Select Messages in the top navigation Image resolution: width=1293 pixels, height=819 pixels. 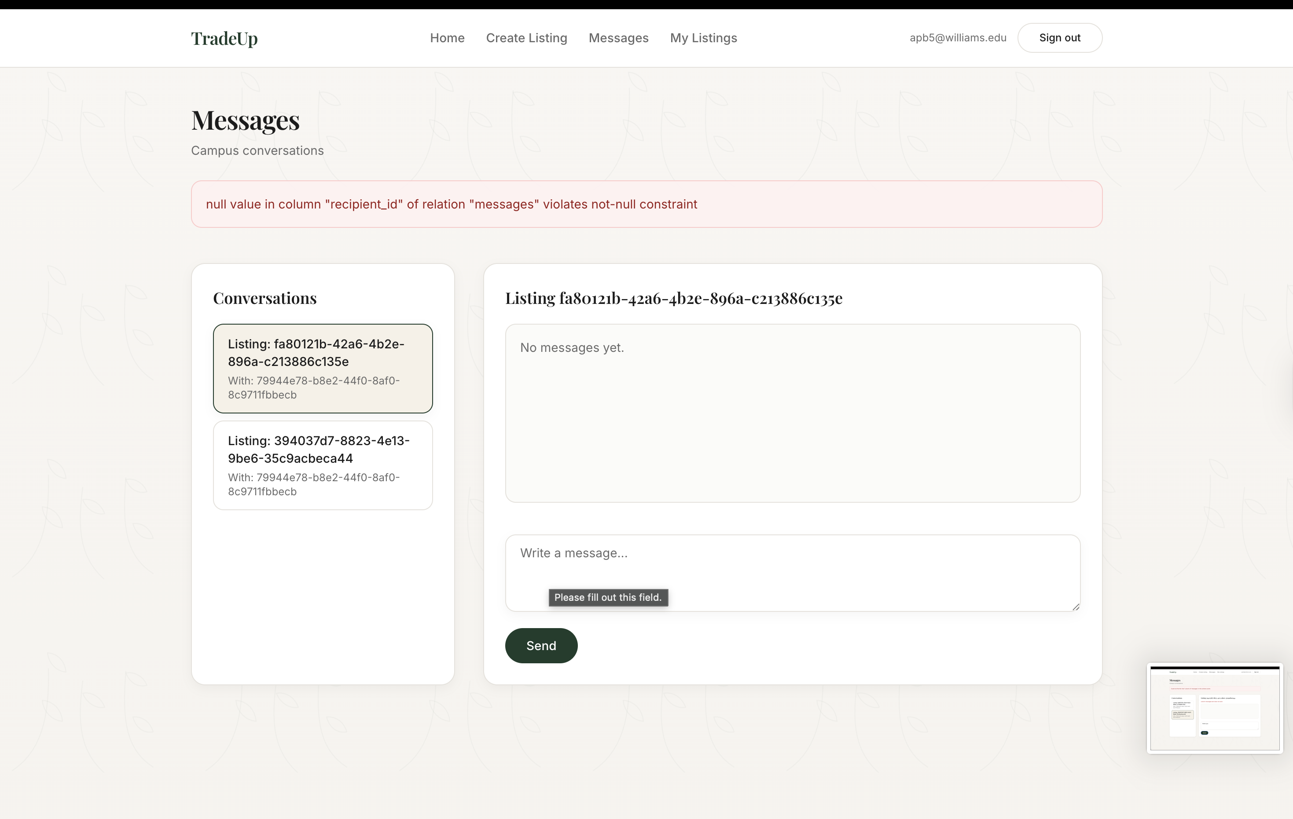pyautogui.click(x=618, y=38)
